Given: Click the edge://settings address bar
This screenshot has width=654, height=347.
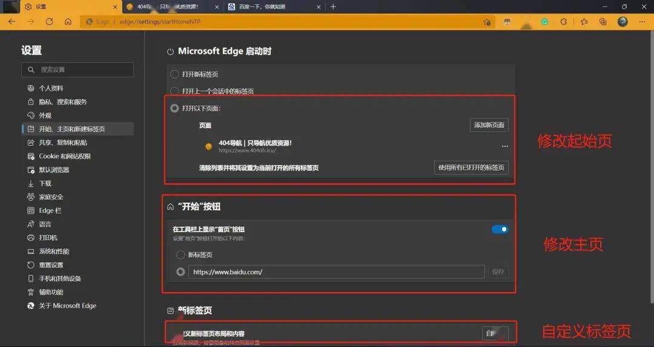Looking at the screenshot, I should [x=288, y=22].
